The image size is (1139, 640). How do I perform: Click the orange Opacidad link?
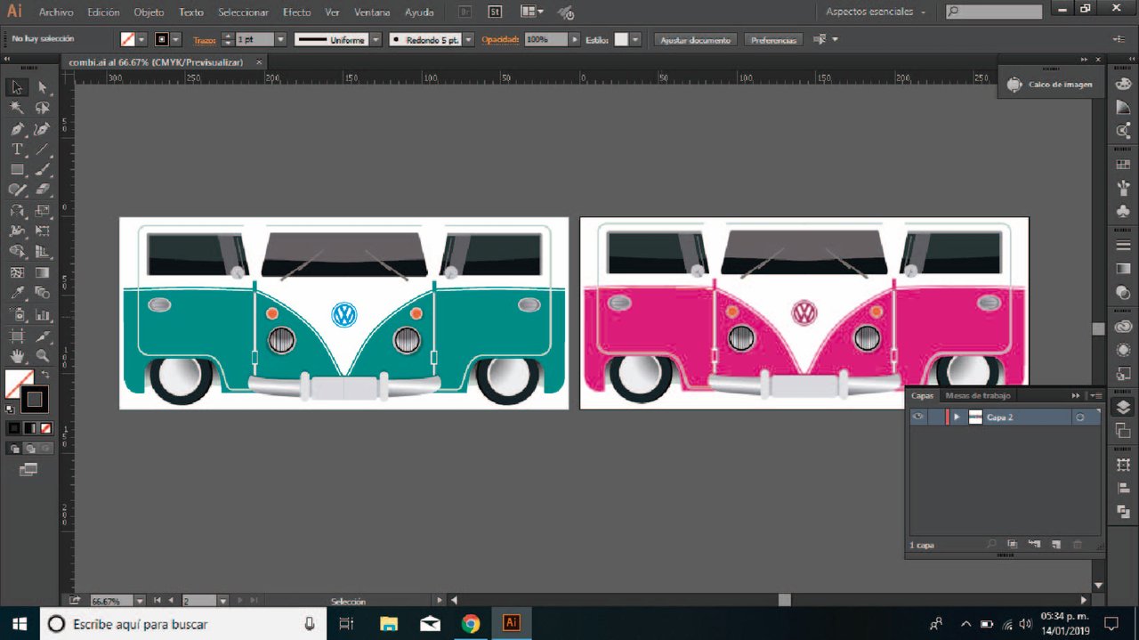coord(501,40)
